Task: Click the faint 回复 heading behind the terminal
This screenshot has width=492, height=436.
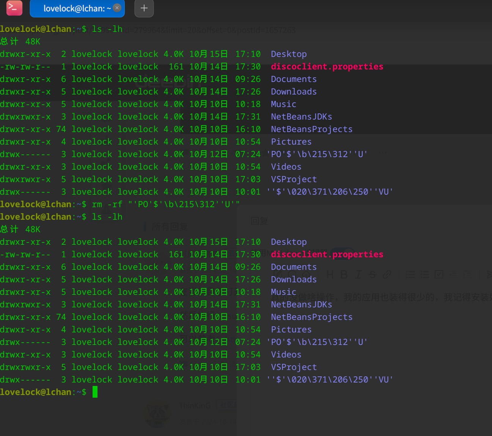Action: click(259, 221)
